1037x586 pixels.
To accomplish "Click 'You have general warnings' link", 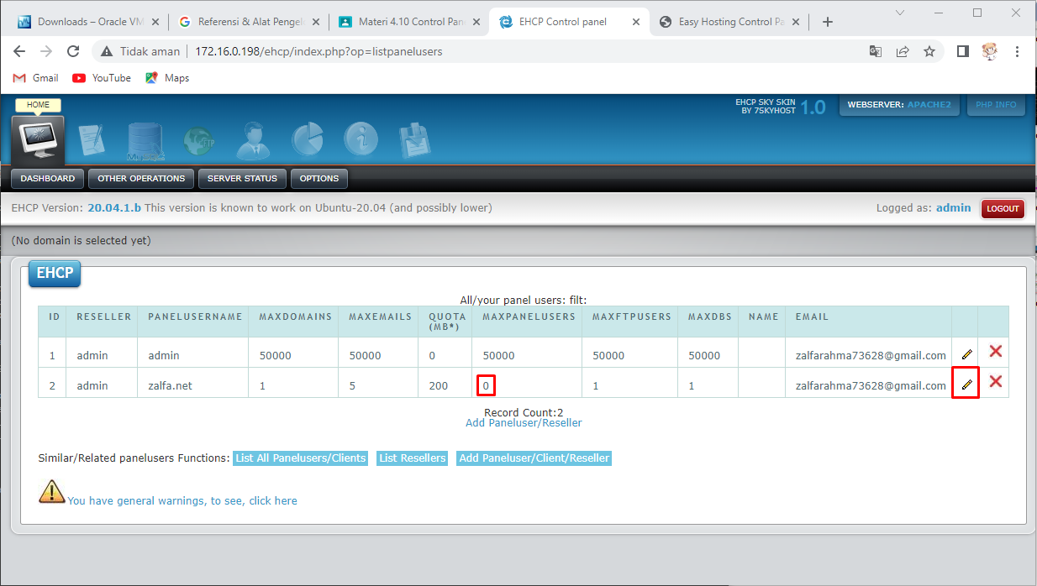I will (x=182, y=500).
